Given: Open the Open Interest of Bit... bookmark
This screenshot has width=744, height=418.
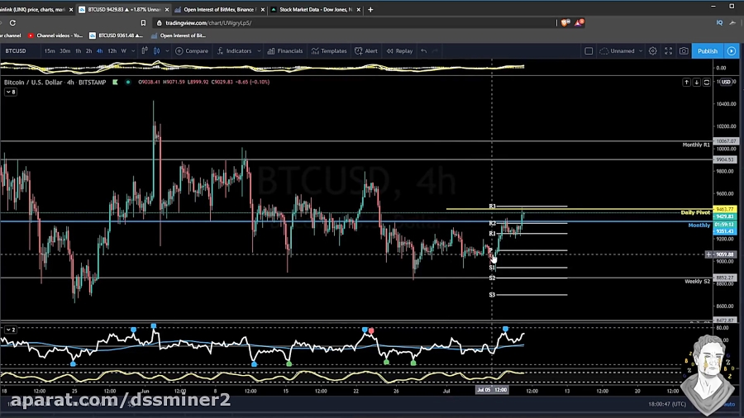Looking at the screenshot, I should tap(179, 36).
